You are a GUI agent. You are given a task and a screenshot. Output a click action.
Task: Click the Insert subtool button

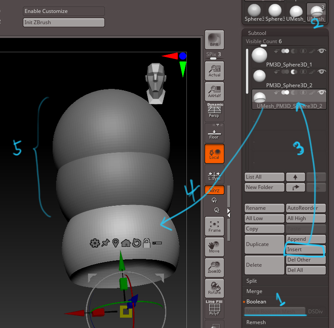[x=306, y=249]
